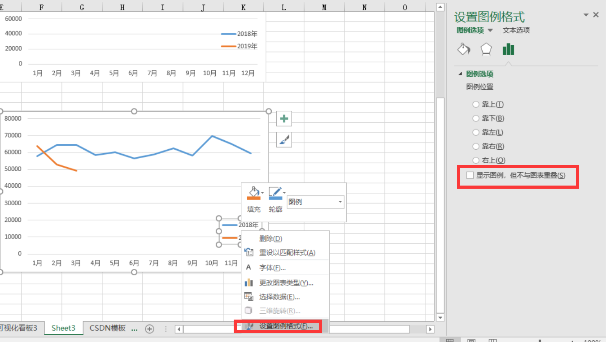Click the Chart Elements plus button

pos(284,119)
